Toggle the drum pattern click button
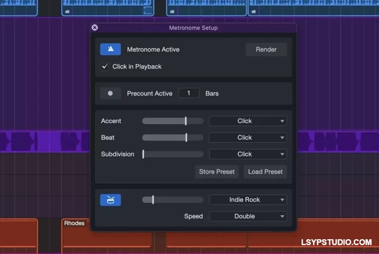379x254 pixels. click(111, 200)
